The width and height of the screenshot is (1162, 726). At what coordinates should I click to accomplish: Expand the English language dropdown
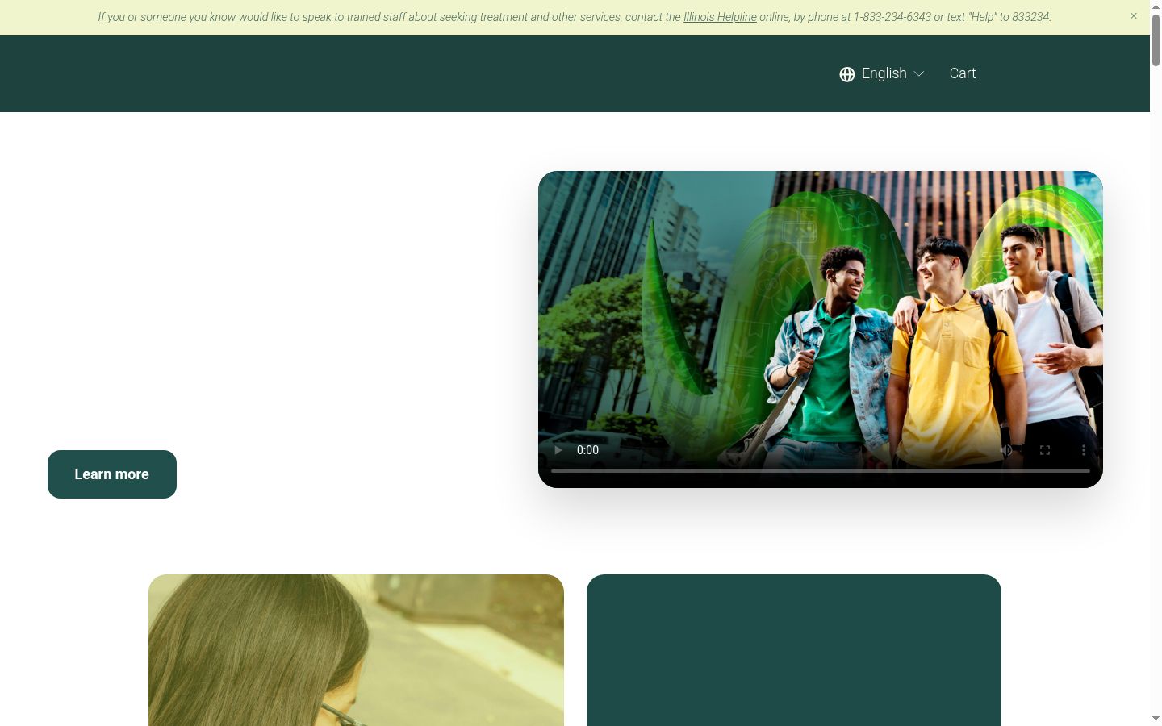[882, 73]
